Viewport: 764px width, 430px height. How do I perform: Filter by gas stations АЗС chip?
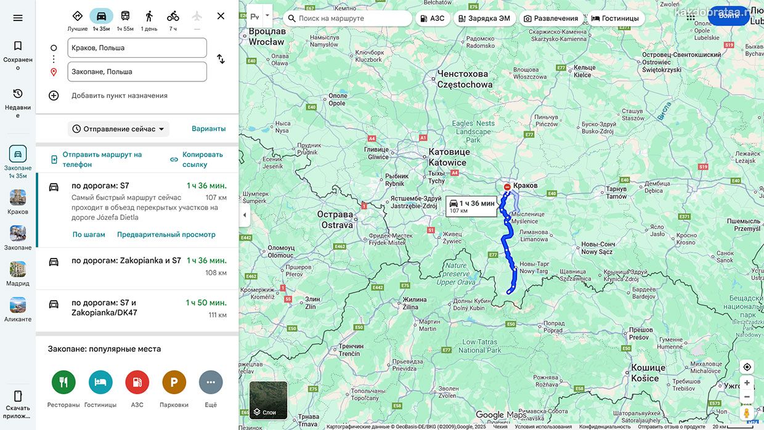[432, 18]
